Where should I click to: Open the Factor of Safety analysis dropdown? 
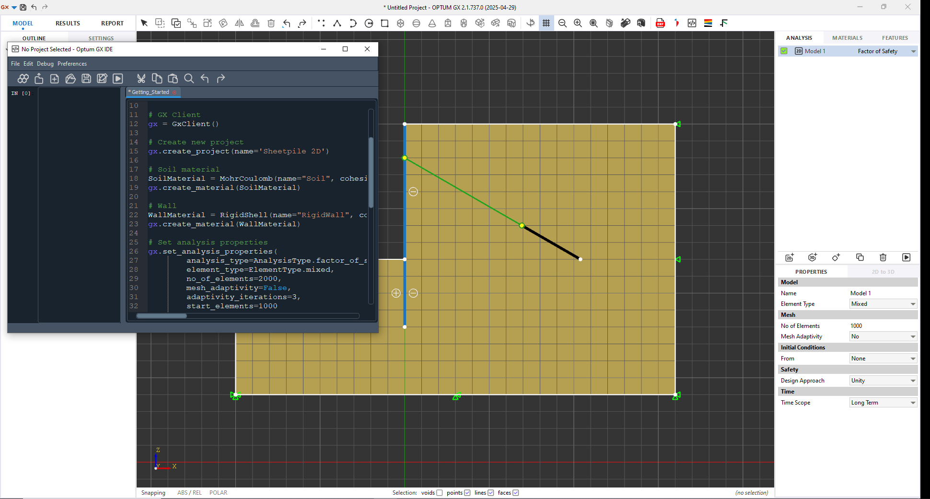(x=887, y=51)
